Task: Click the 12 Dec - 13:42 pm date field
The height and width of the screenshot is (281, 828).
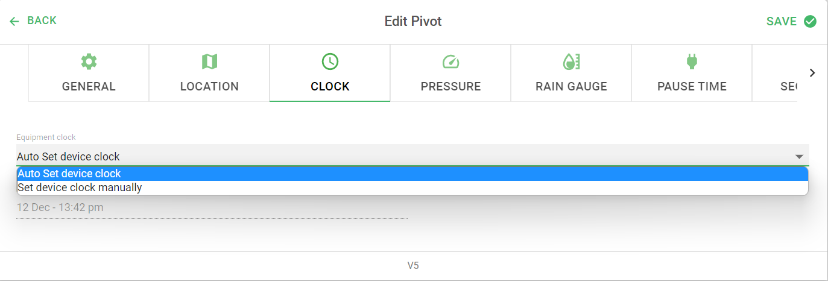Action: [x=212, y=208]
